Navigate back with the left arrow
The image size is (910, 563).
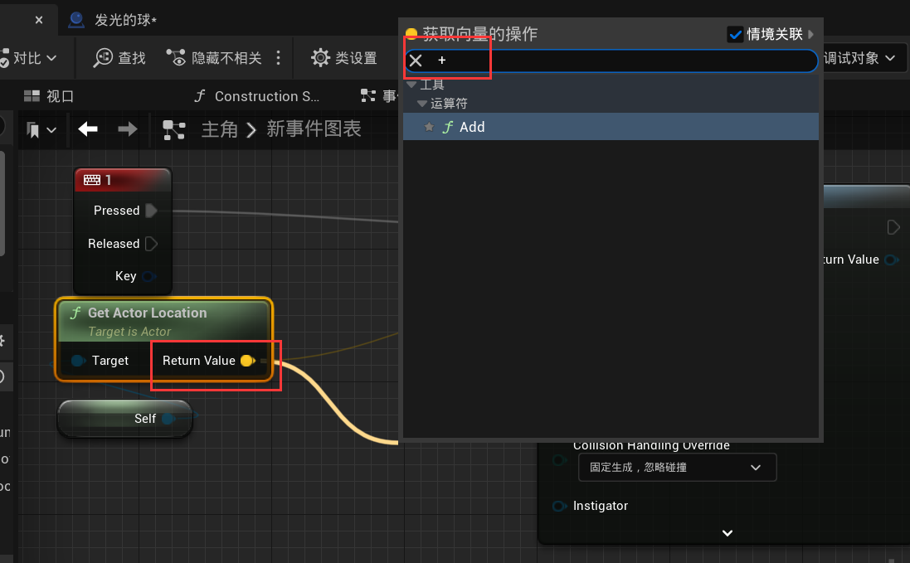88,129
